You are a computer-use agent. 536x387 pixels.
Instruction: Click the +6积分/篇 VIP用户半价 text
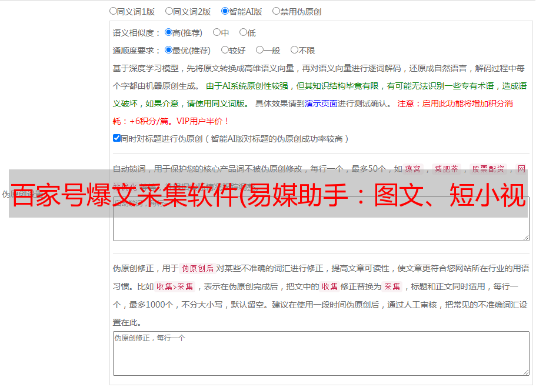179,121
